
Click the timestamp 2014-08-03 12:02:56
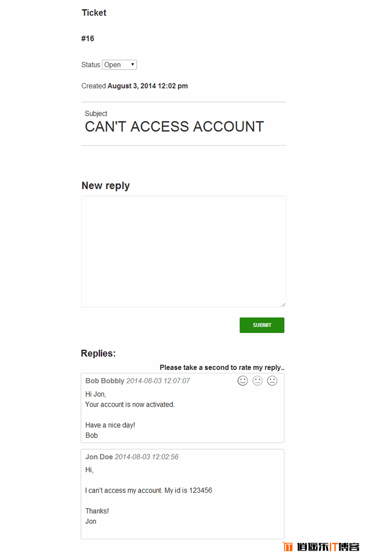click(147, 457)
